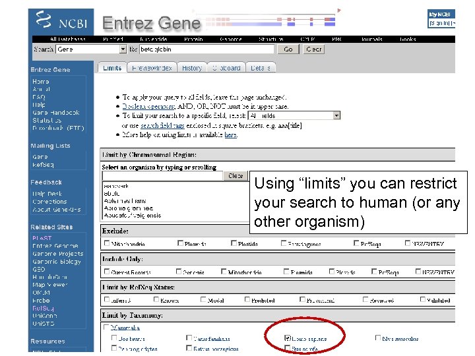The width and height of the screenshot is (475, 356).
Task: Open the Clipboard tab
Action: (x=226, y=68)
